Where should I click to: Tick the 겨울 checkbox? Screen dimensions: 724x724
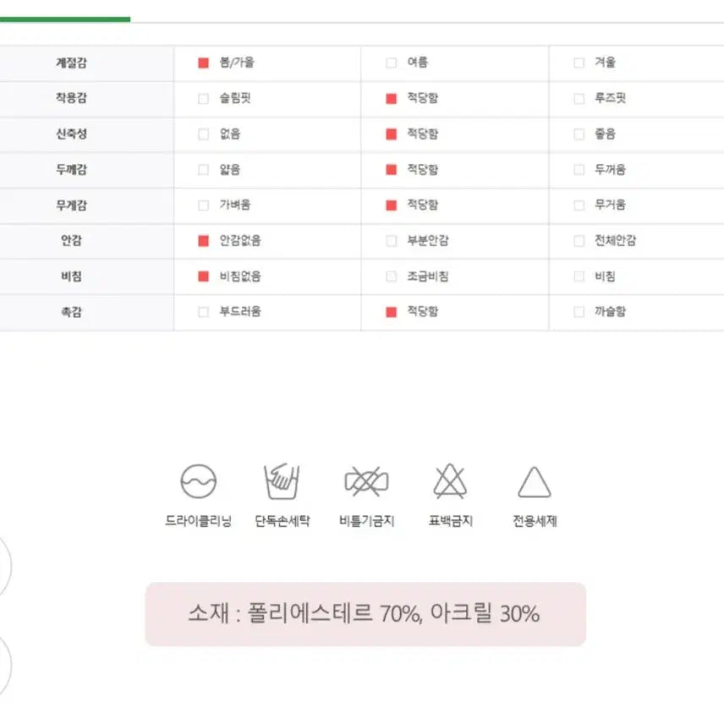pyautogui.click(x=579, y=63)
